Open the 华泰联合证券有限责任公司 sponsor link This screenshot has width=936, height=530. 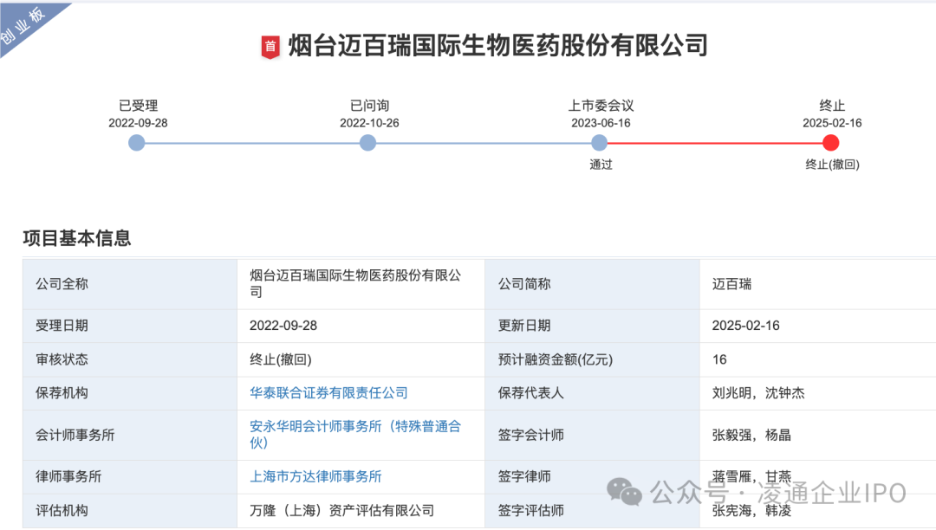[328, 393]
